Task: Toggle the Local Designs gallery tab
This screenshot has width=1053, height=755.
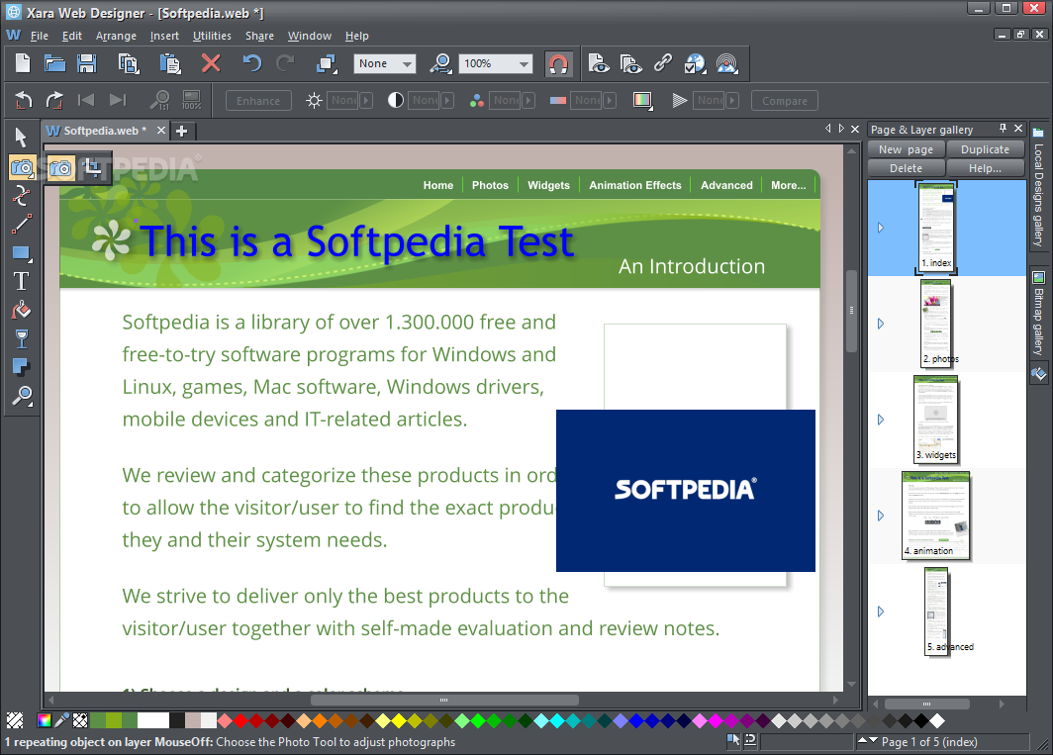Action: click(x=1038, y=187)
